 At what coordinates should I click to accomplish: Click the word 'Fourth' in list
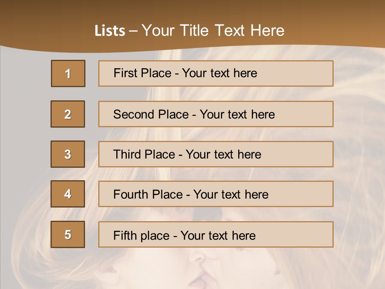[x=131, y=194]
